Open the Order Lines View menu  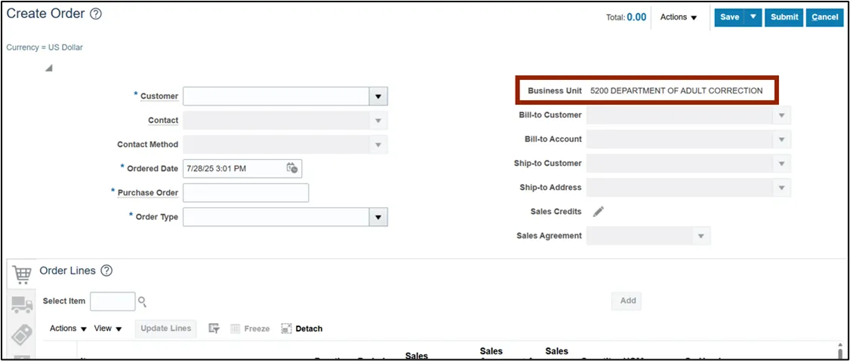click(x=108, y=329)
